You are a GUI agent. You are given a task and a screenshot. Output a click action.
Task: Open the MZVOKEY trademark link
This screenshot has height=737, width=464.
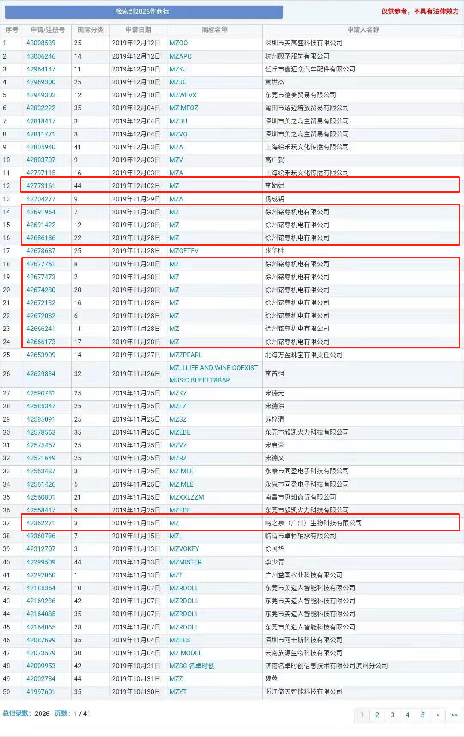point(184,549)
